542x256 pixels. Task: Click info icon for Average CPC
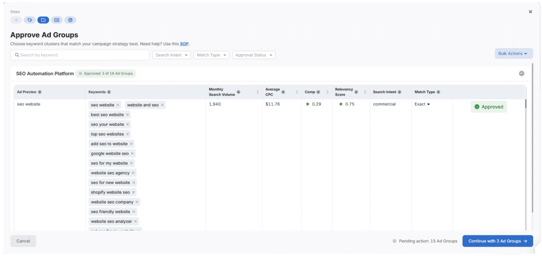[x=284, y=92]
